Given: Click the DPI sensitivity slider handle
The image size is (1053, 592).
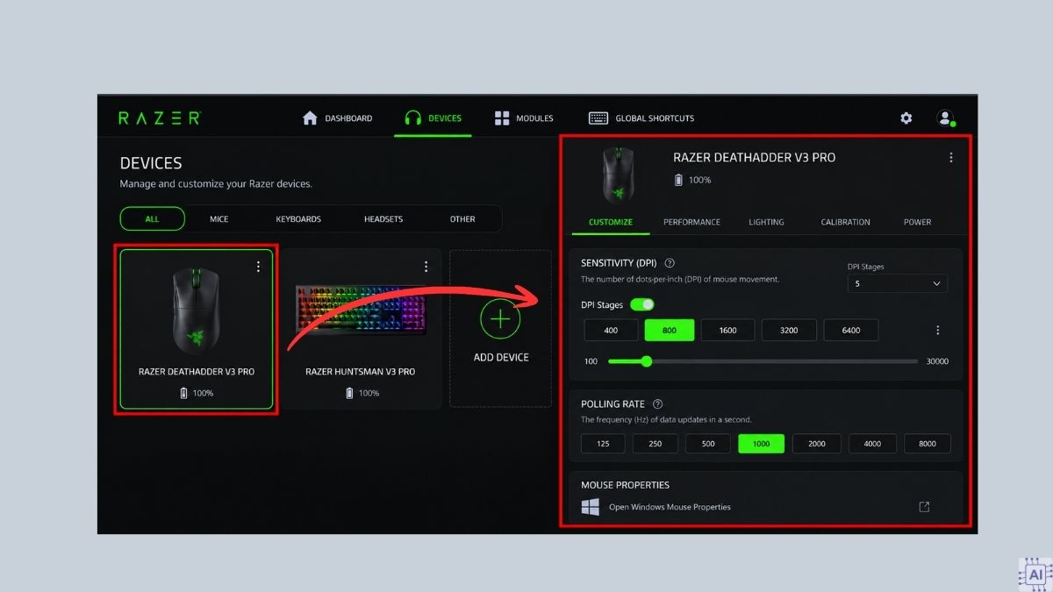Looking at the screenshot, I should 647,361.
